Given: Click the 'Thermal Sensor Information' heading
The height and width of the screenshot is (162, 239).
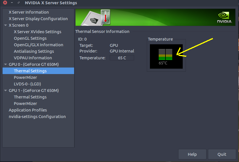Looking at the screenshot, I should click(102, 31).
